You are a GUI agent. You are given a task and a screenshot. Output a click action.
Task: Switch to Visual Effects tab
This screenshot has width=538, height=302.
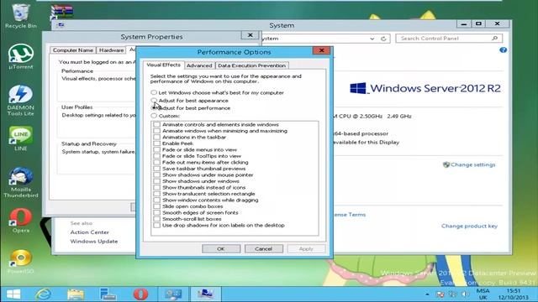163,65
